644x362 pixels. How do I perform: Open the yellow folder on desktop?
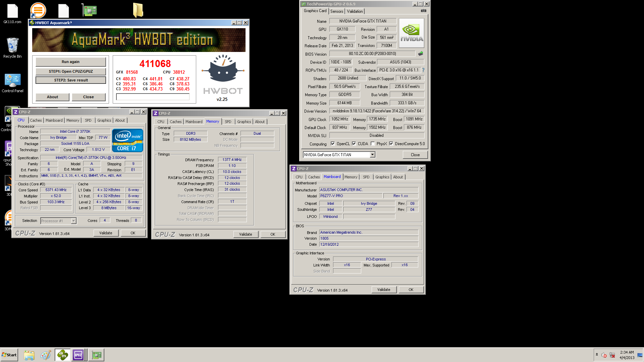138,10
